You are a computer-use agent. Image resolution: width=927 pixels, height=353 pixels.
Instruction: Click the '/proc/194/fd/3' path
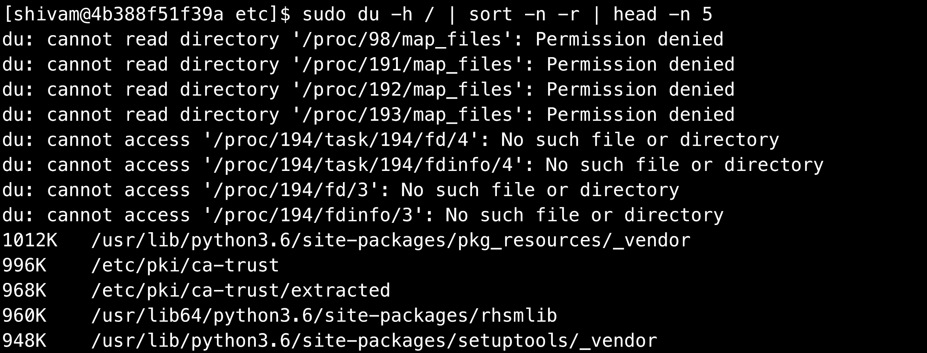pyautogui.click(x=296, y=190)
